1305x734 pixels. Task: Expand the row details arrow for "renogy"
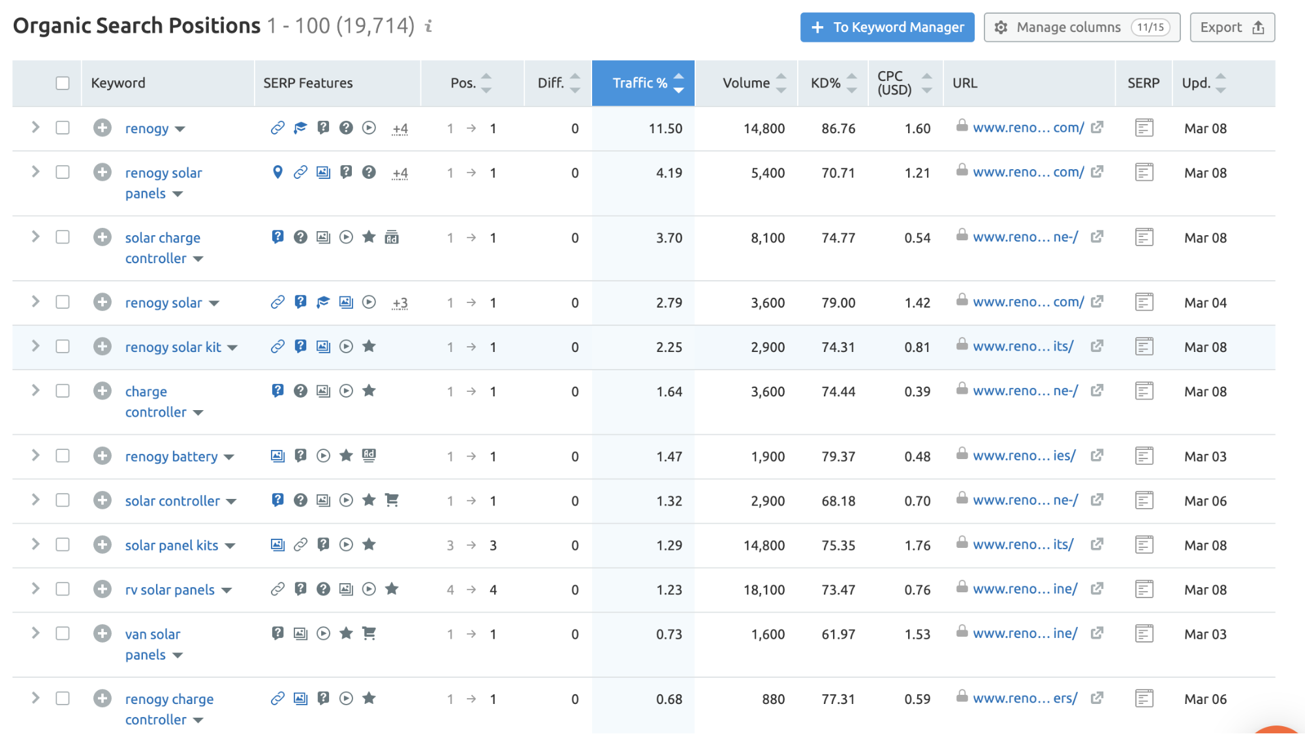pyautogui.click(x=35, y=129)
